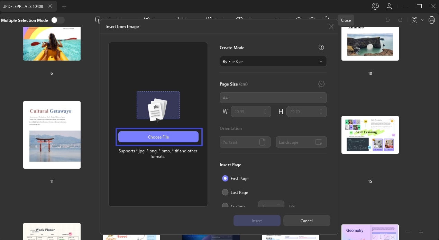The image size is (439, 240).
Task: Click the zoom in plus icon
Action: point(421,232)
